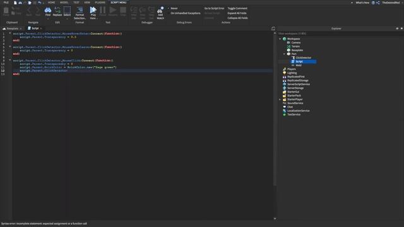Expand the StarterPlayer tree node
The width and height of the screenshot is (404, 227).
tap(280, 100)
